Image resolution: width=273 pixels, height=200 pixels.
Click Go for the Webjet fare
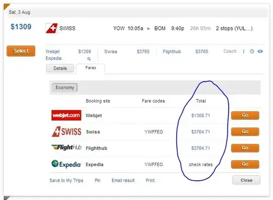tap(245, 115)
